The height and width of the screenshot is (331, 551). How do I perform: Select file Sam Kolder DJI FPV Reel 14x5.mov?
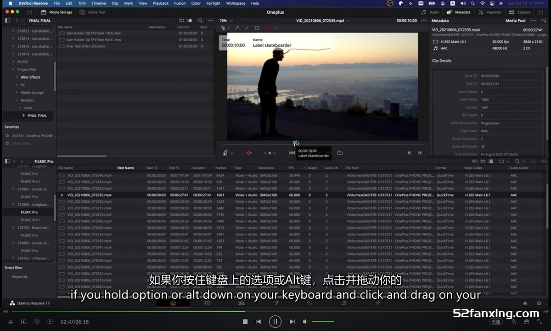click(94, 34)
